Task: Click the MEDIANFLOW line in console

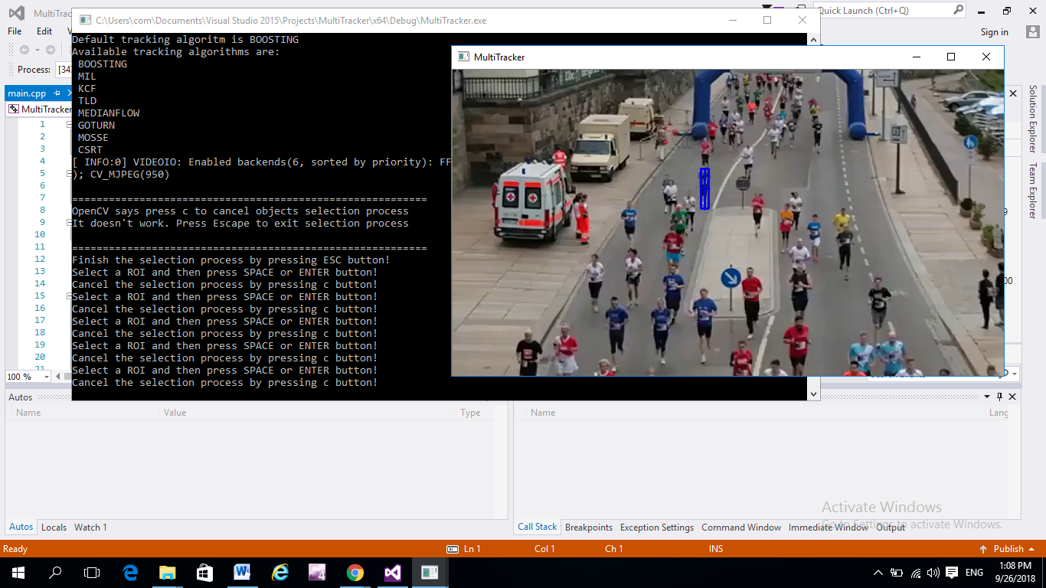Action: [x=109, y=113]
